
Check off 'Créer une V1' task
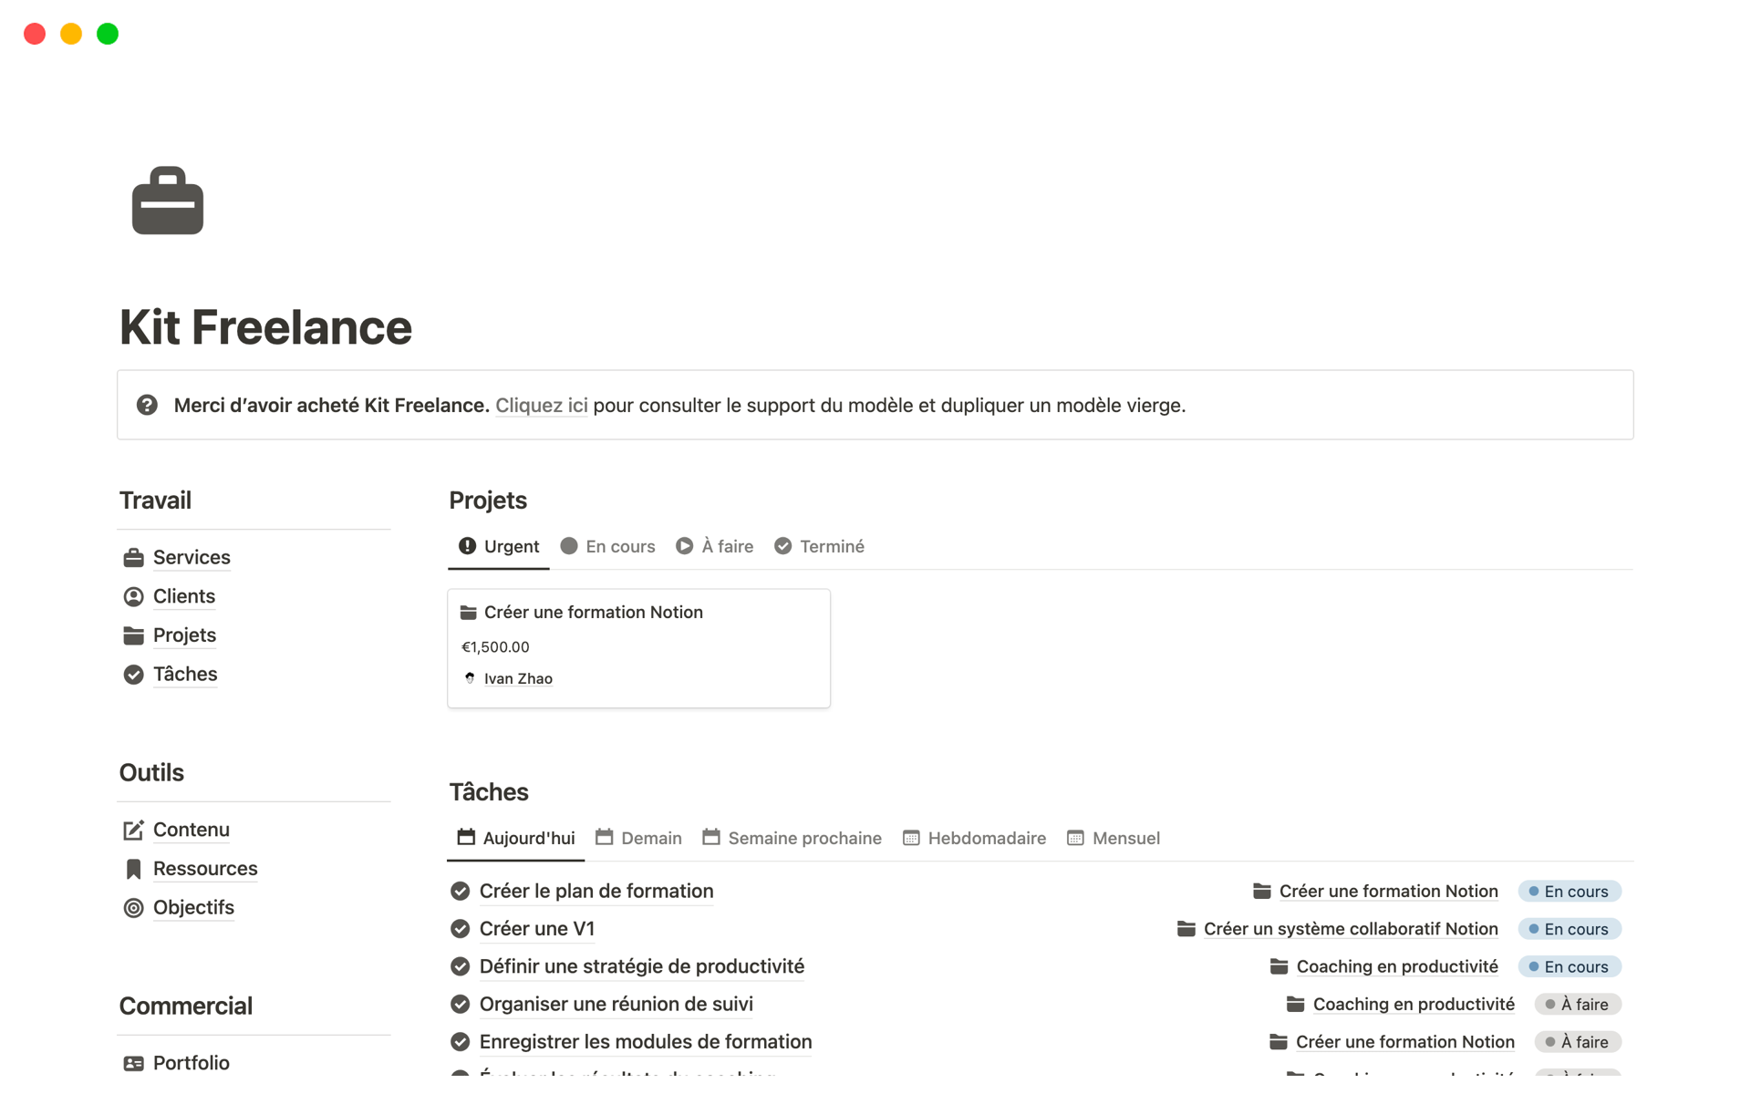pos(461,929)
